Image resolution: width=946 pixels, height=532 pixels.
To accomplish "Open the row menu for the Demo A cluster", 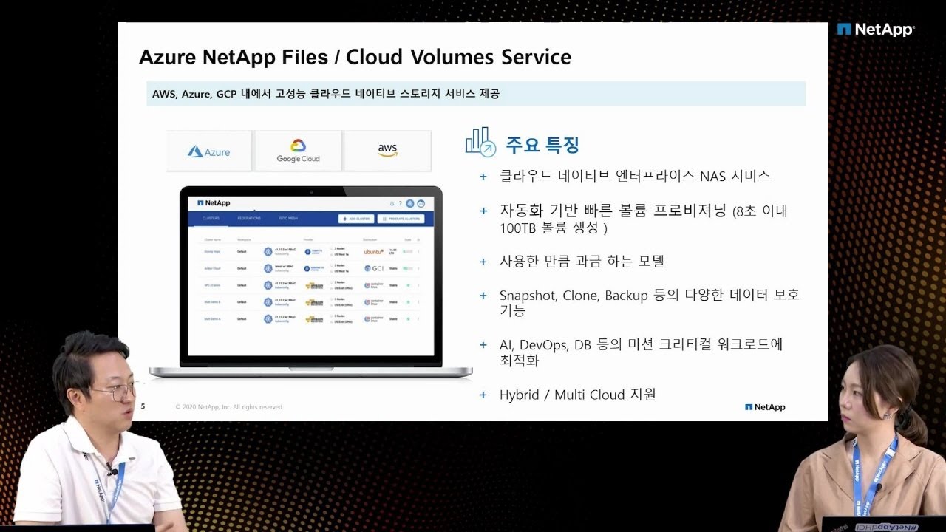I will point(418,319).
